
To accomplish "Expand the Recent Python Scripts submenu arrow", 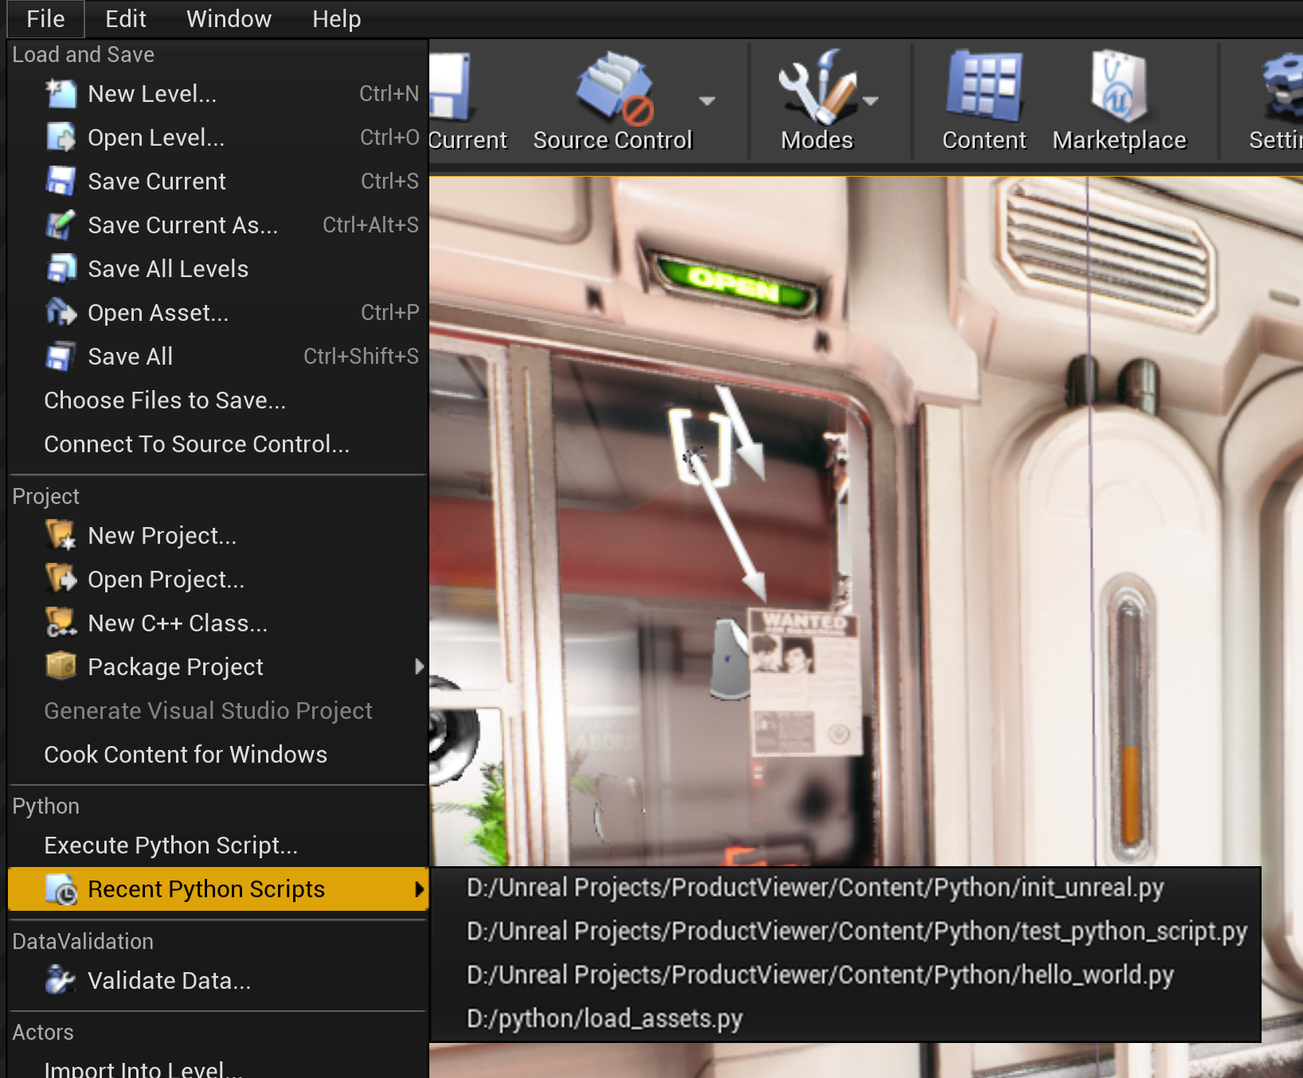I will [x=419, y=889].
